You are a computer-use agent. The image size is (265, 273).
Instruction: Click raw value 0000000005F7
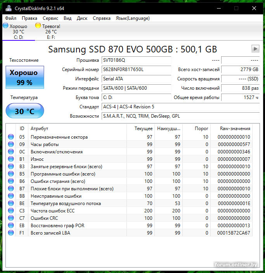click(234, 144)
